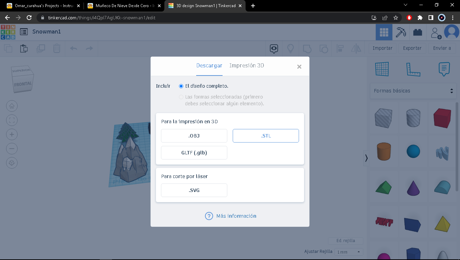This screenshot has height=260, width=460.
Task: Click the zoom in plus icon
Action: coord(12,134)
